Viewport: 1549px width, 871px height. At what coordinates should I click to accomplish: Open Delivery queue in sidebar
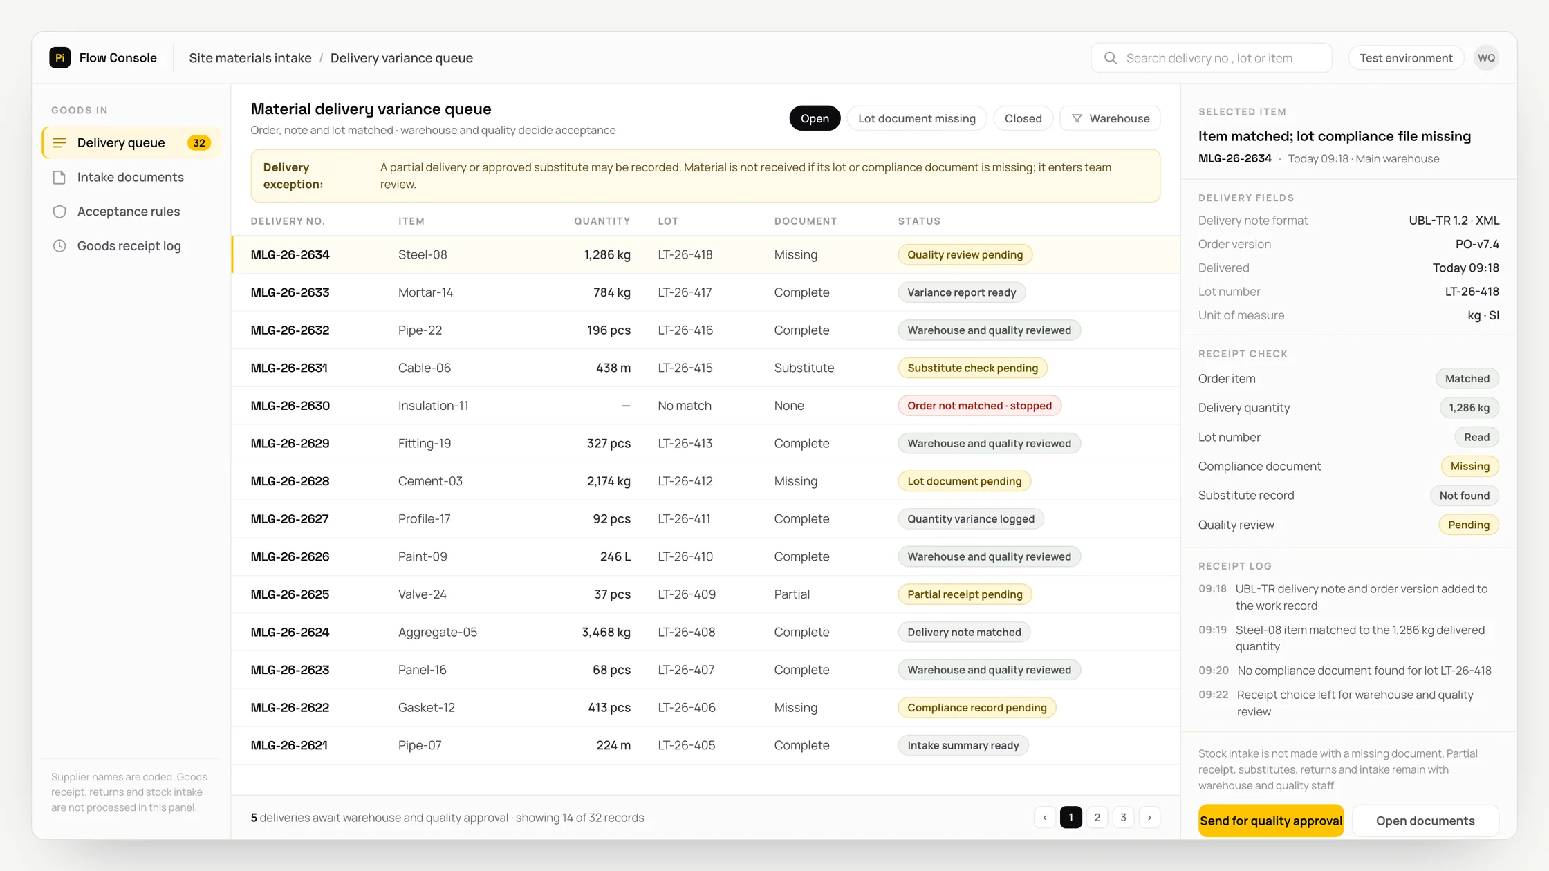pos(131,143)
